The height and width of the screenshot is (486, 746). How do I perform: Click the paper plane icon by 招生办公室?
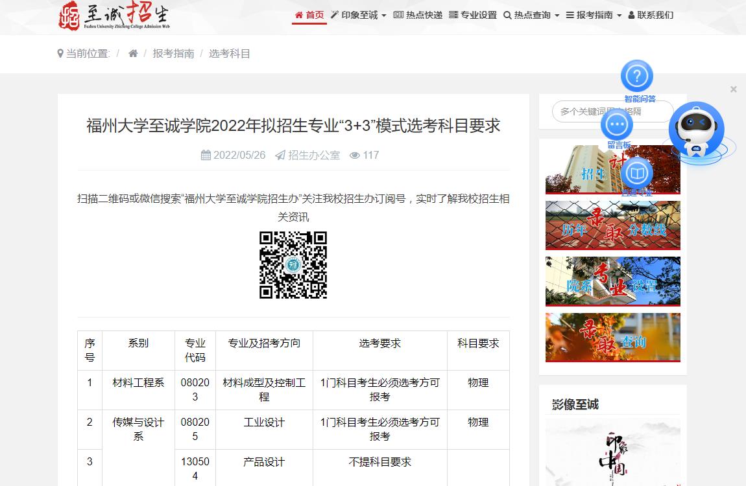[x=280, y=156]
